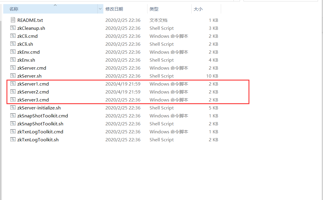Click the 2020/4/19 21:59 date of zkServer1.cmd
The height and width of the screenshot is (200, 323).
(x=123, y=84)
